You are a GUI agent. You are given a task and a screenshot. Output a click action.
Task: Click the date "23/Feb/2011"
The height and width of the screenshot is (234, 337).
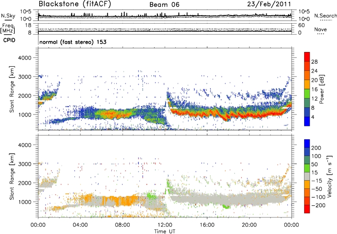tap(269, 4)
